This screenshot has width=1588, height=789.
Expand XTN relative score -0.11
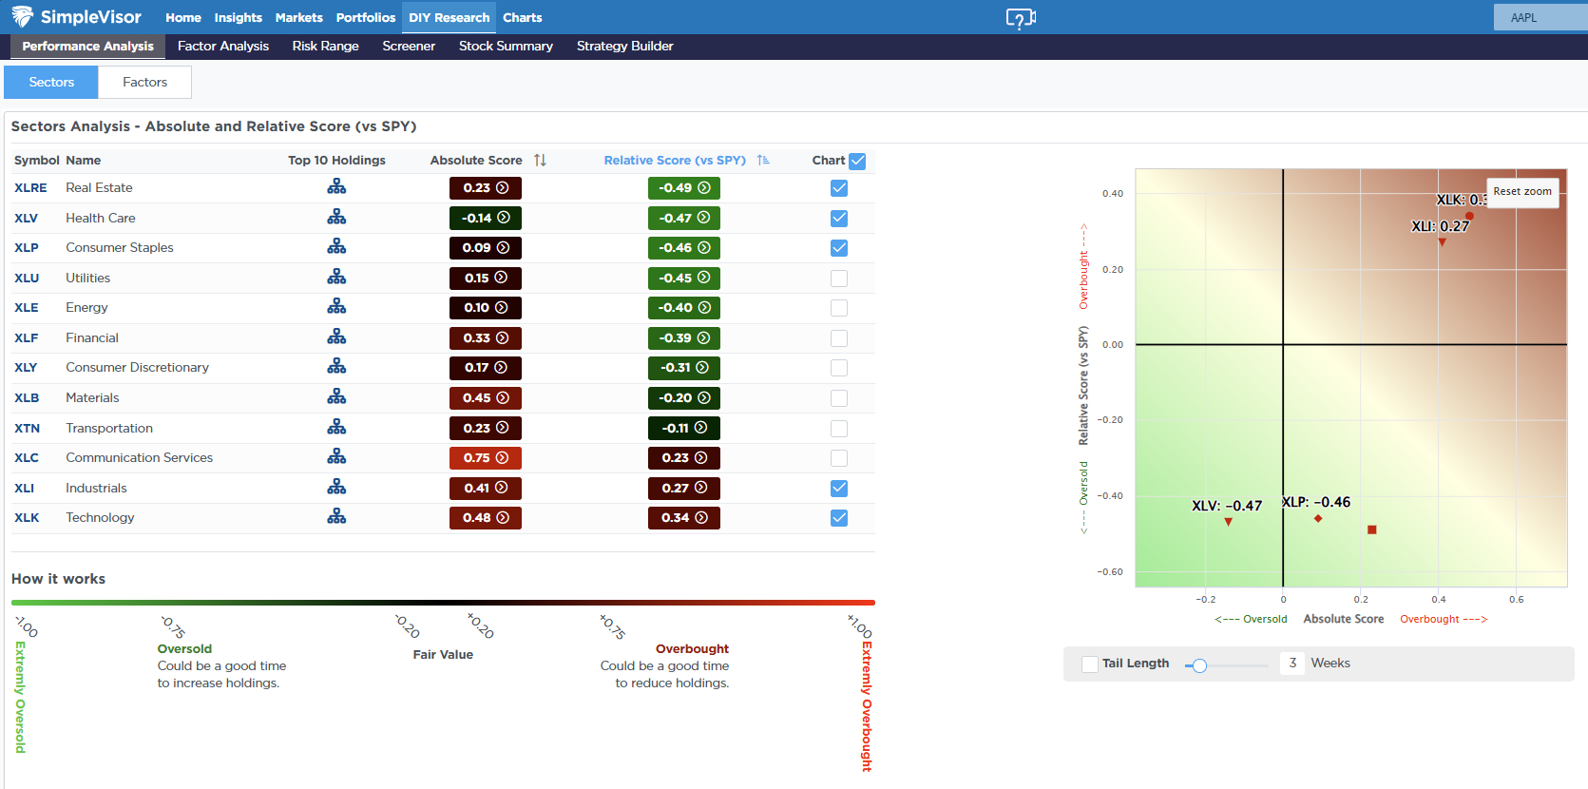(684, 428)
